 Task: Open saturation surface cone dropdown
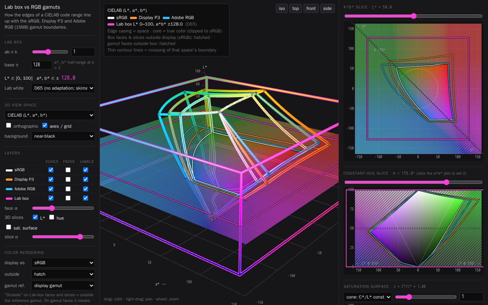pyautogui.click(x=368, y=297)
